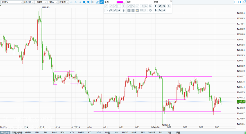Click the left arrow navigation icon

(x=76, y=2)
